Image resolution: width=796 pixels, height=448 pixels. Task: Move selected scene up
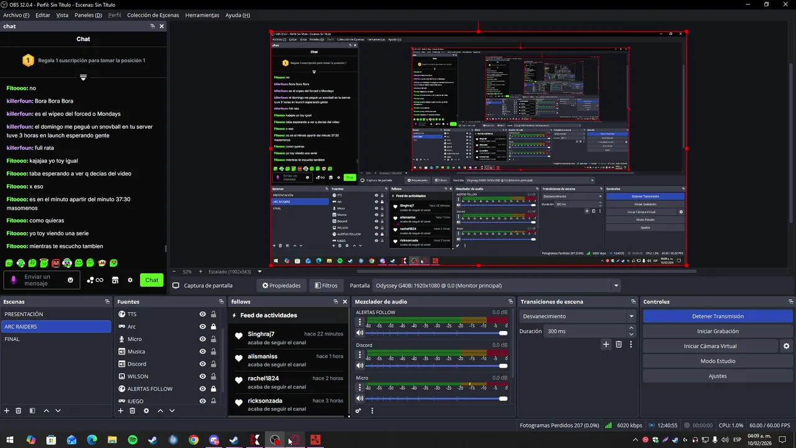(x=46, y=411)
